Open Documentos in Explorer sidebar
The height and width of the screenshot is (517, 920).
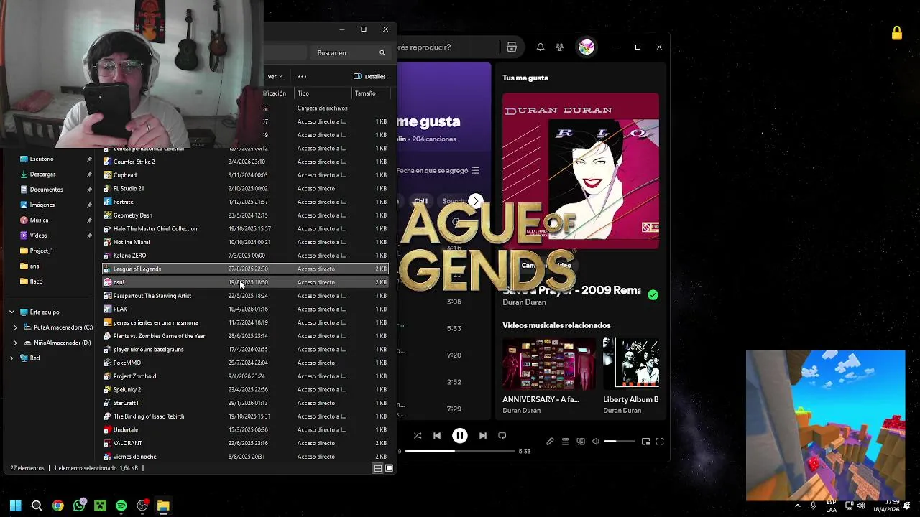click(x=46, y=190)
